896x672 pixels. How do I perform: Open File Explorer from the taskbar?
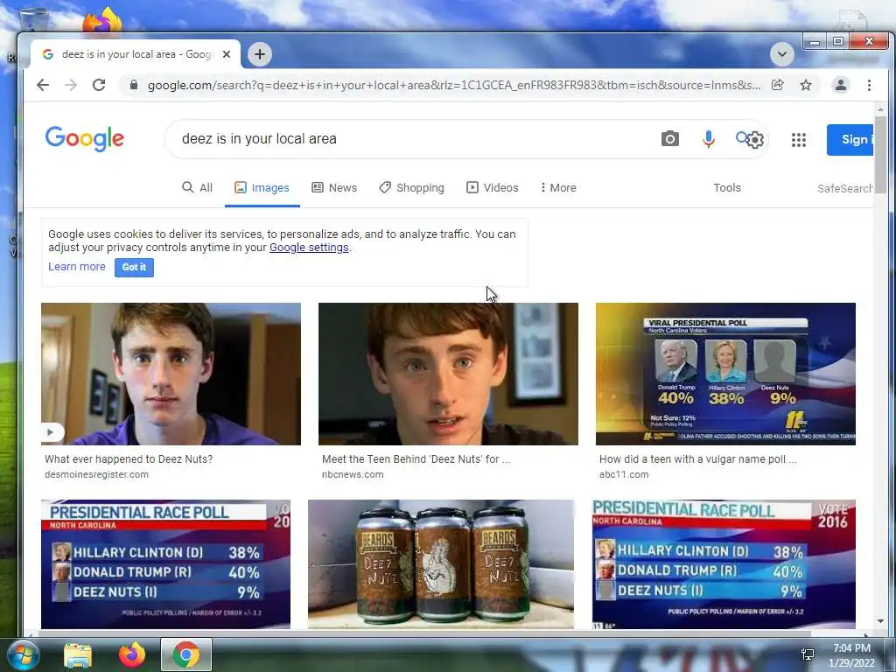pos(78,655)
